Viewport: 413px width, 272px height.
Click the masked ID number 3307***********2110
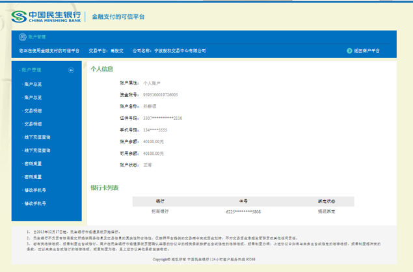[163, 118]
